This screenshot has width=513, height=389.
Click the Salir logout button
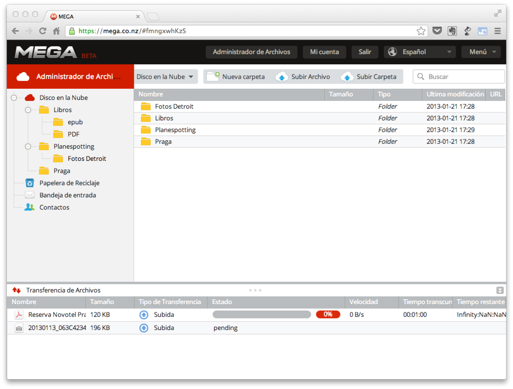[x=365, y=52]
